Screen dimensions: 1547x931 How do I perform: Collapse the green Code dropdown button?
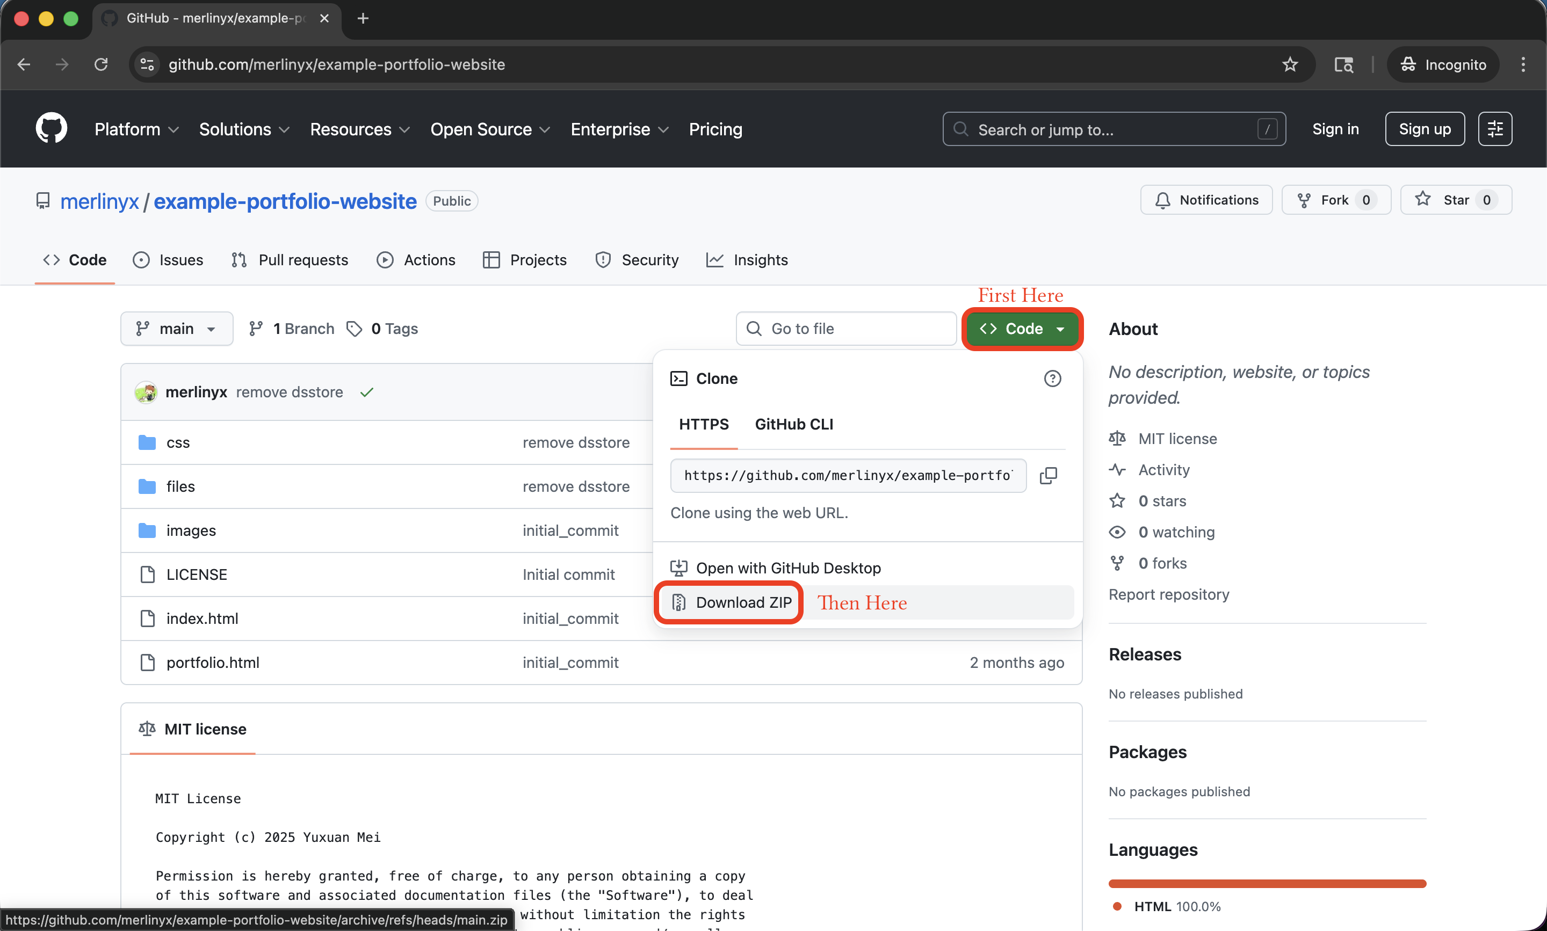1022,329
